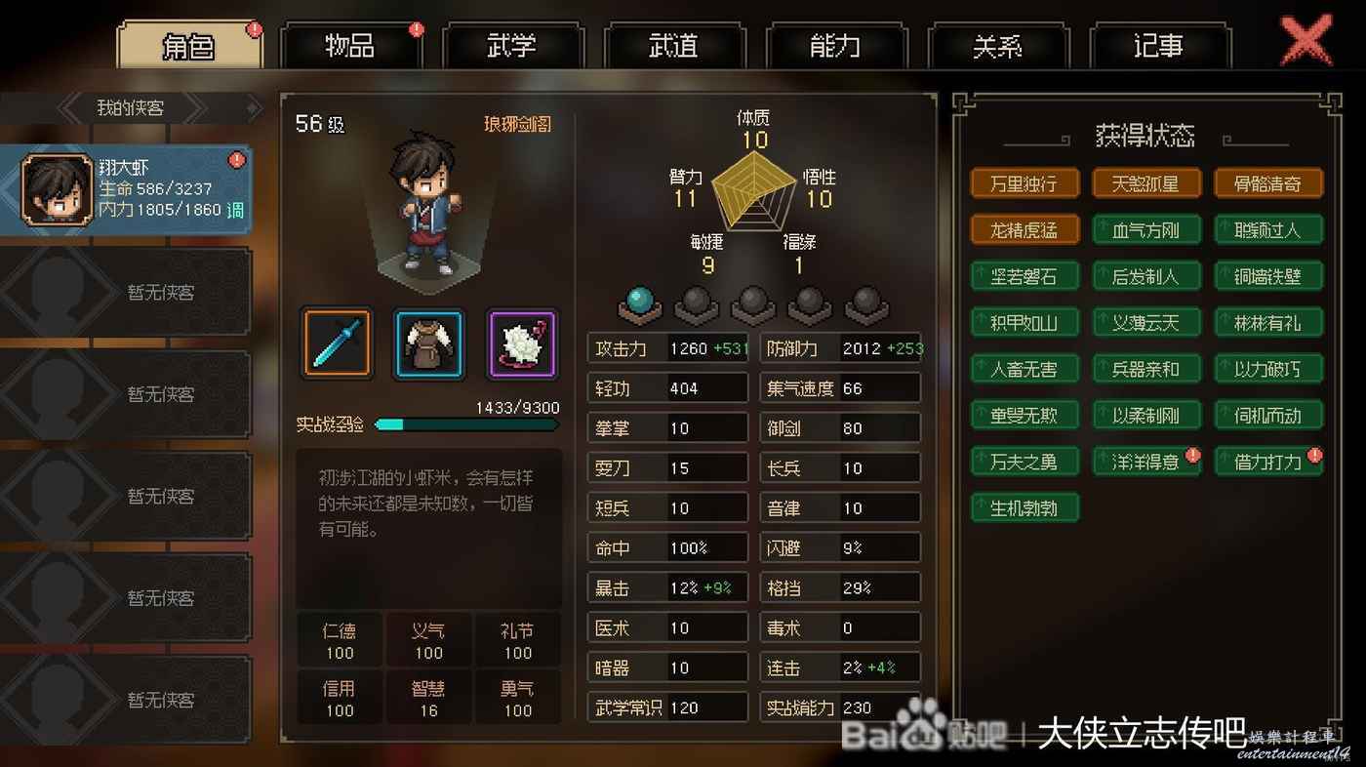Switch to the 武学 tab

click(x=512, y=46)
